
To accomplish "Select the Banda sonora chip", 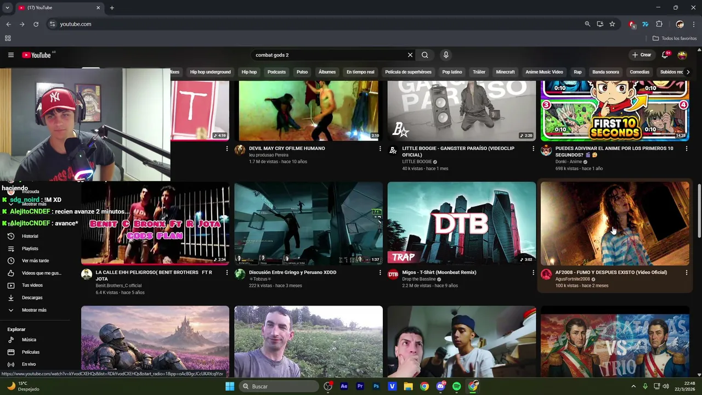I will click(605, 72).
